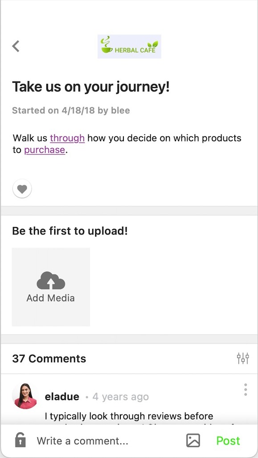Like the post with the heart button
The image size is (258, 458).
pyautogui.click(x=22, y=189)
